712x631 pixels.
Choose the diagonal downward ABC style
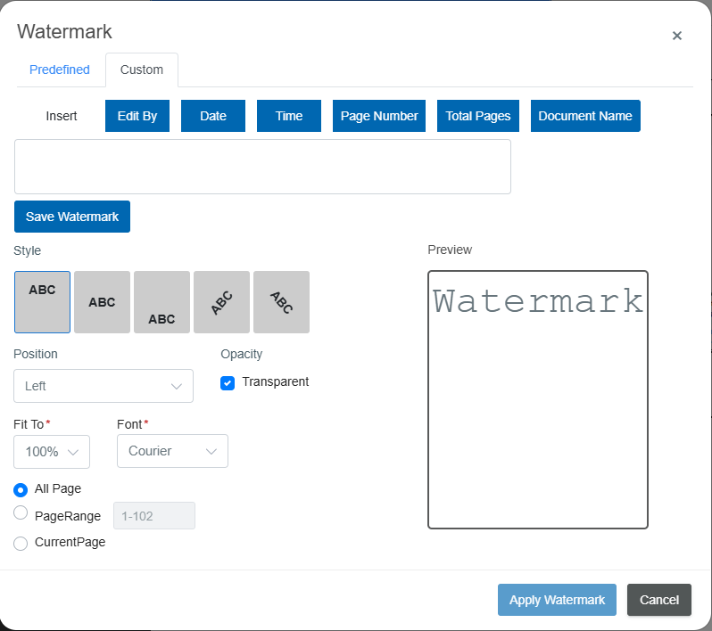(282, 302)
